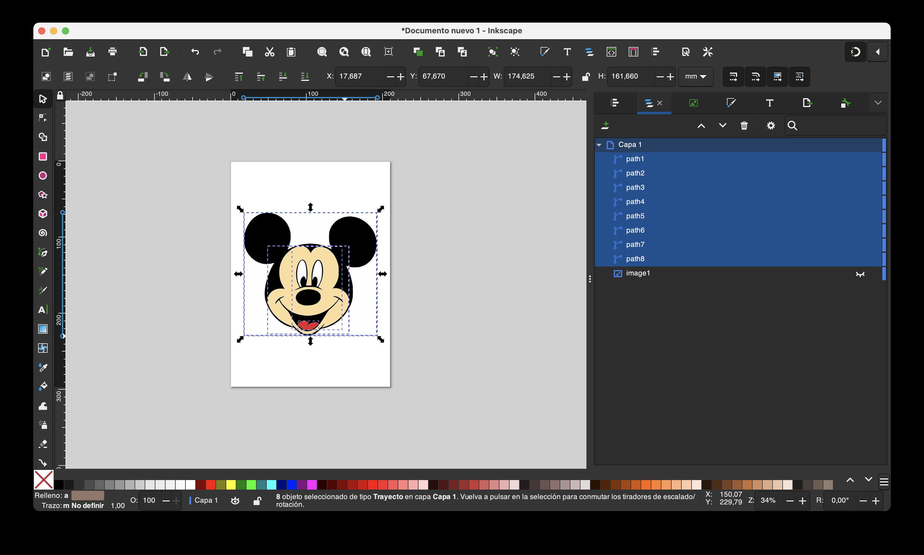Select path5 in layers list
This screenshot has height=555, width=924.
738,216
